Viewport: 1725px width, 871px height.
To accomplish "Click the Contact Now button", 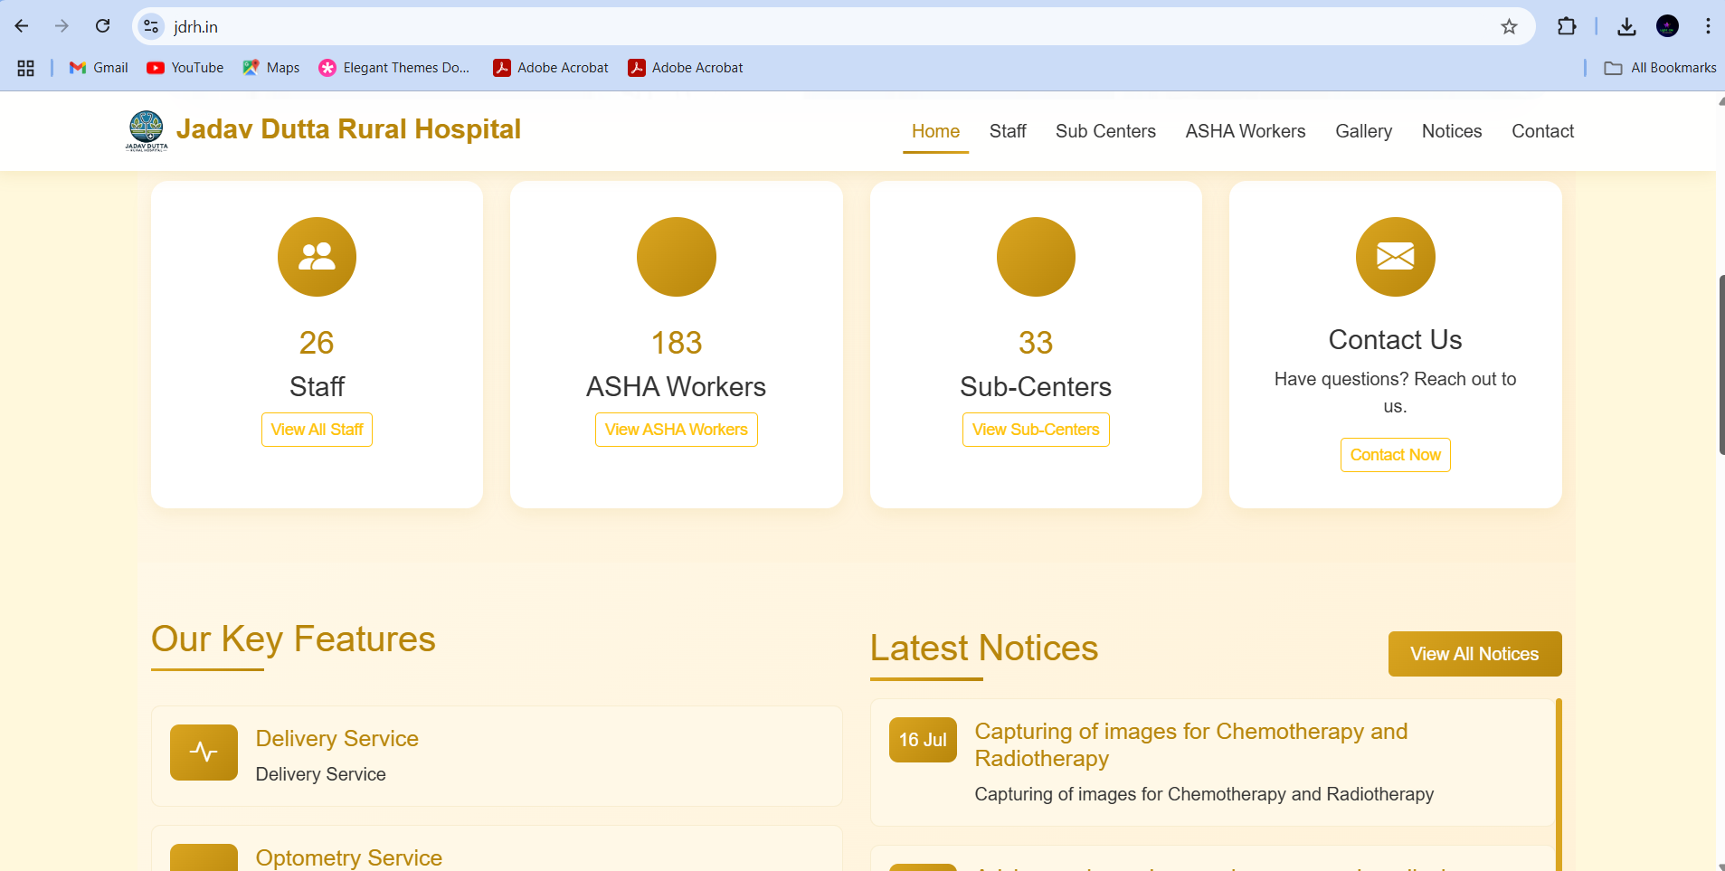I will [x=1395, y=455].
